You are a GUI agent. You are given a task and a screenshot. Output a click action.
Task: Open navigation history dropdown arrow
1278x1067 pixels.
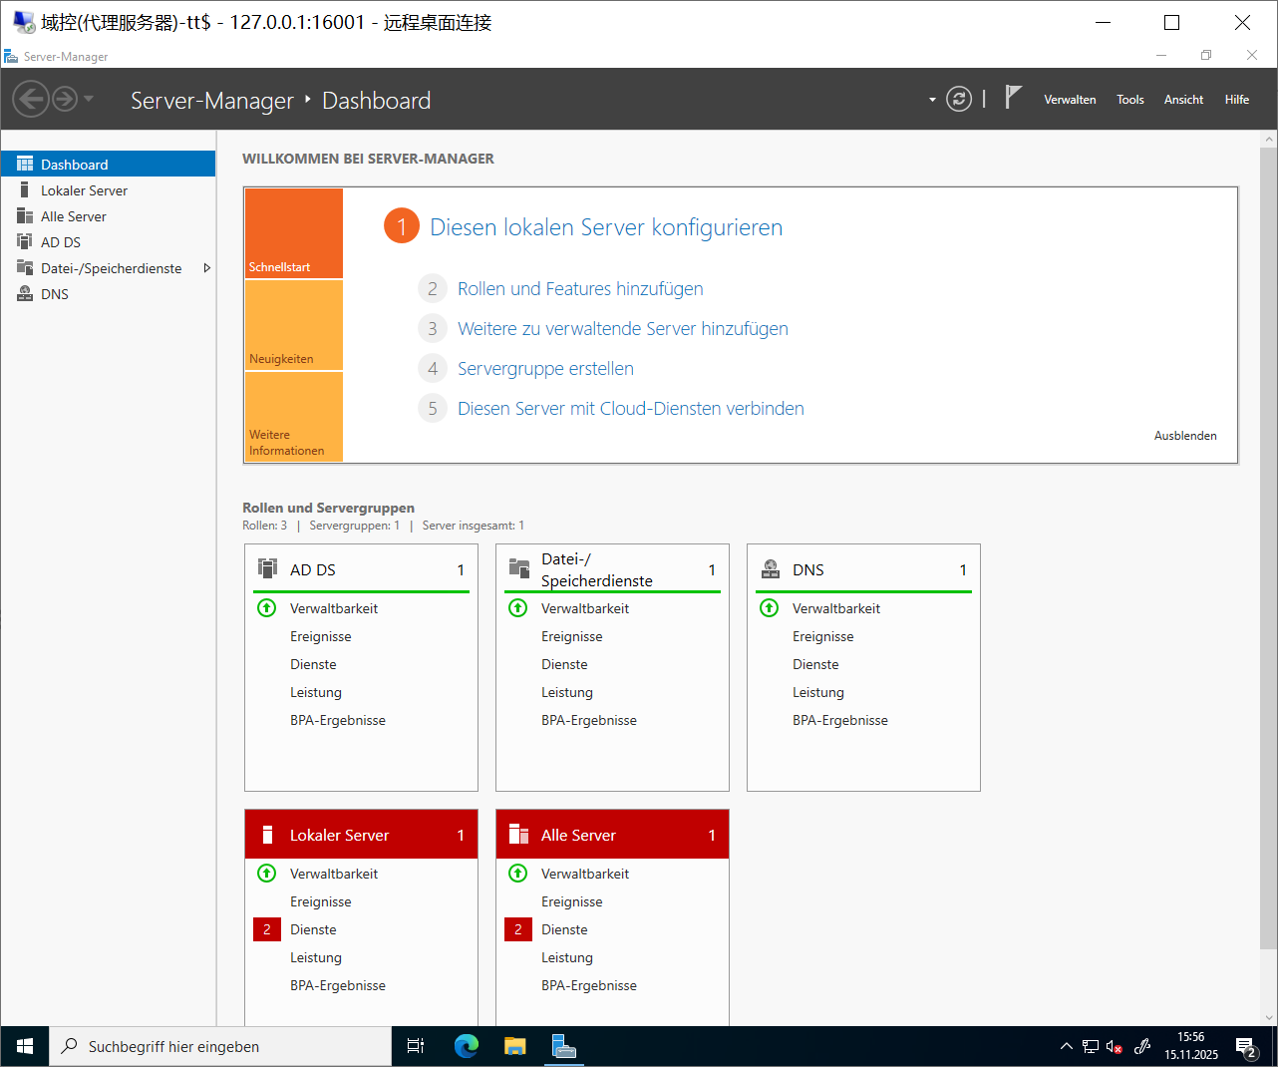point(89,99)
